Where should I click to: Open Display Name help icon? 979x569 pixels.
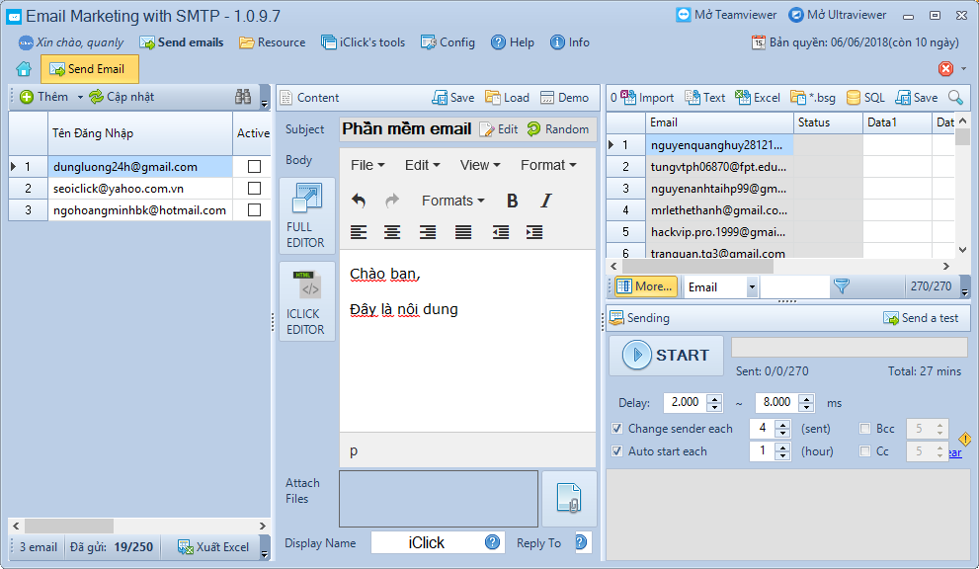tap(493, 542)
